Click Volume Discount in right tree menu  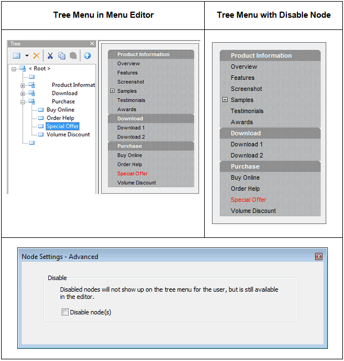click(253, 211)
